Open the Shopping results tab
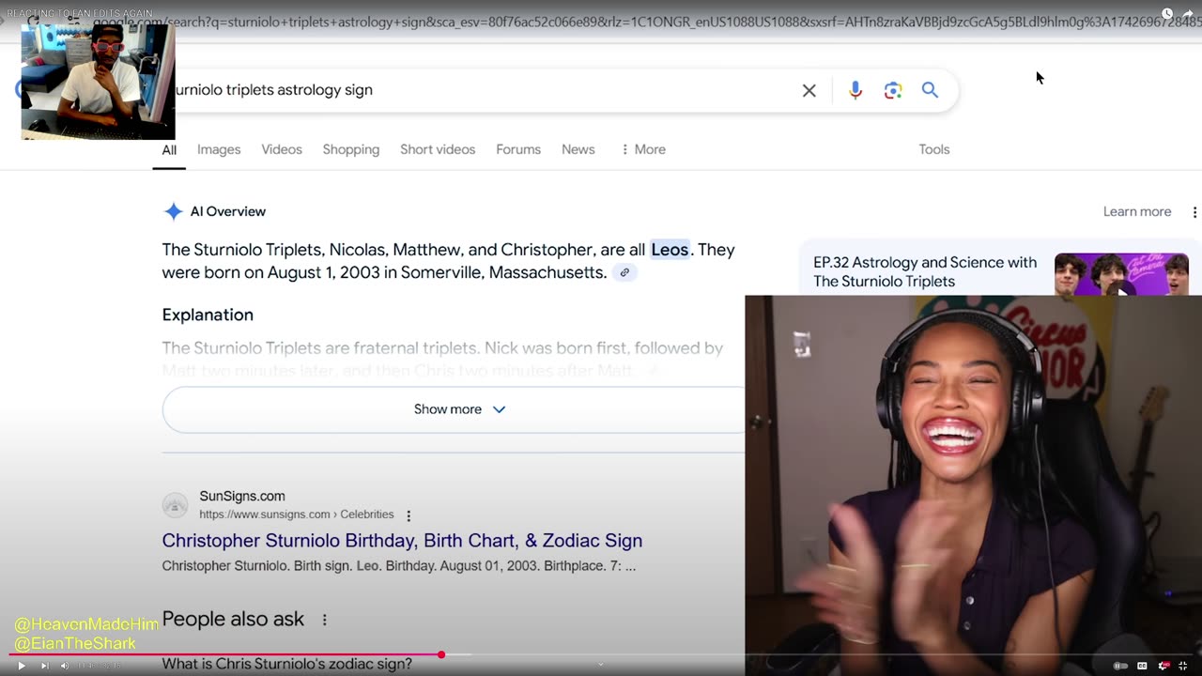 coord(351,149)
